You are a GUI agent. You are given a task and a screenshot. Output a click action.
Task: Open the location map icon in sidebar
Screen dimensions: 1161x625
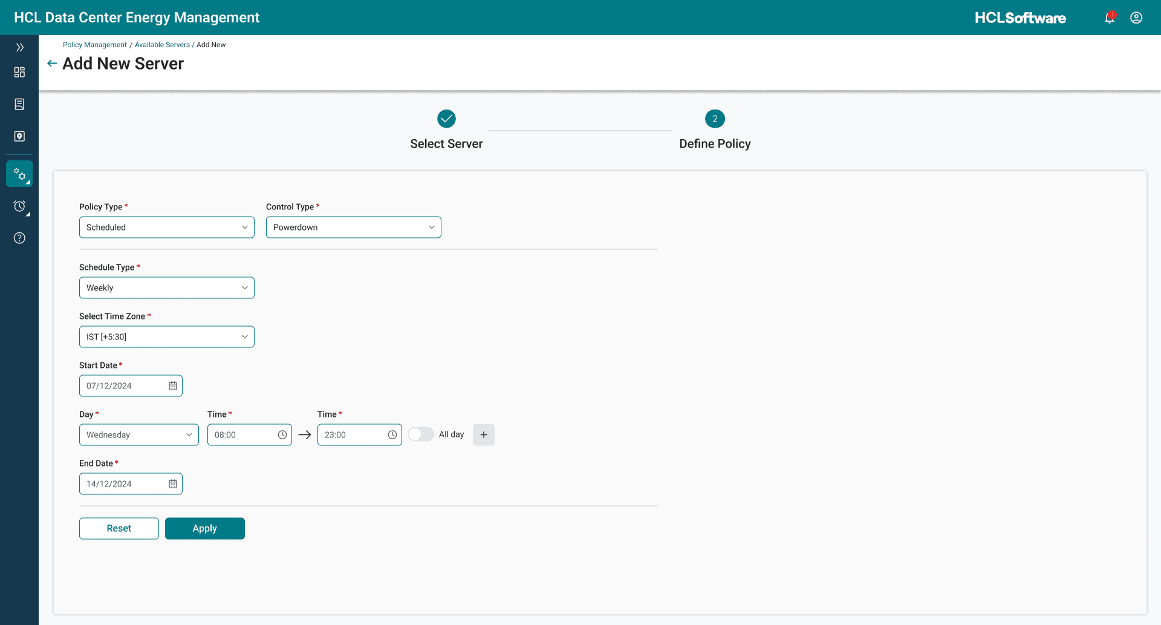[x=19, y=137]
